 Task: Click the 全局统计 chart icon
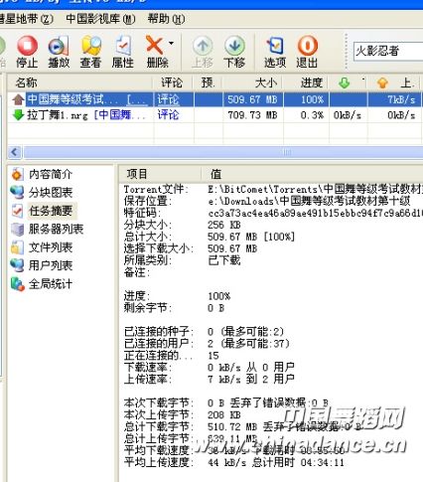(x=17, y=284)
